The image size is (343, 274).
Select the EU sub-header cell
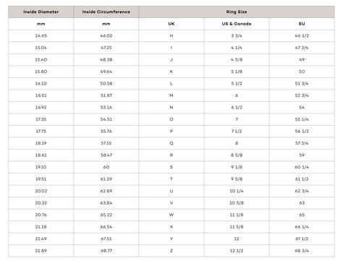pyautogui.click(x=302, y=24)
